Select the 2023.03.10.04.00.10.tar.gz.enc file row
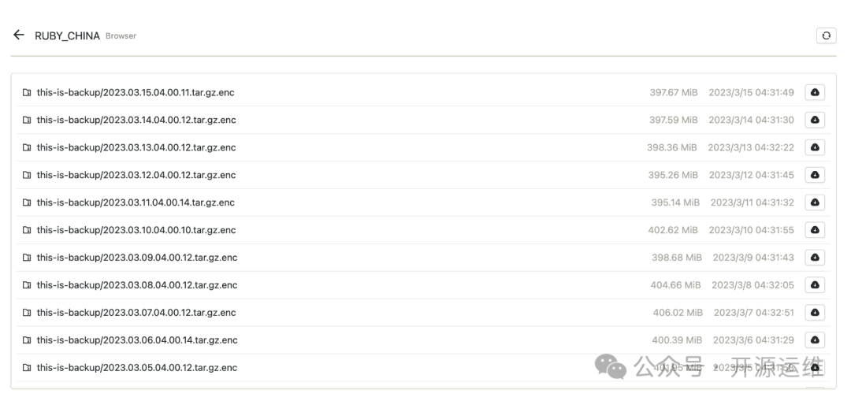 click(423, 229)
